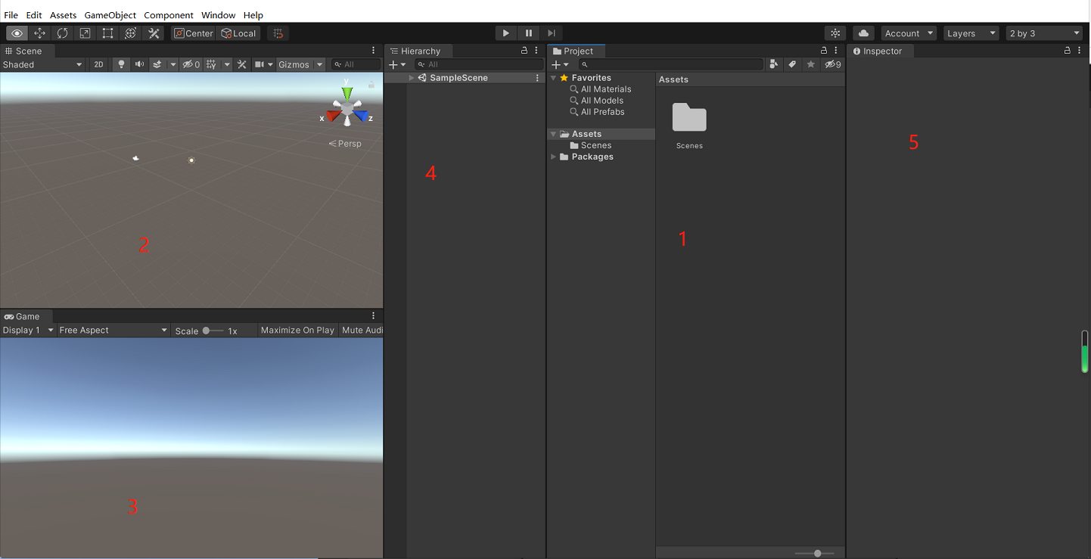Select the Transform tool
This screenshot has height=559, width=1091.
pyautogui.click(x=130, y=33)
